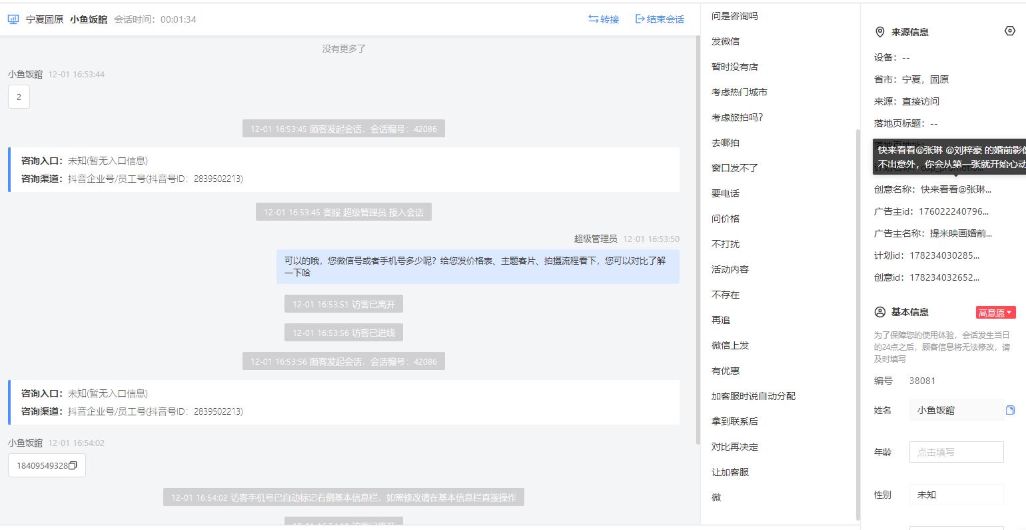Image resolution: width=1026 pixels, height=530 pixels.
Task: Select quick reply 让加客服
Action: coord(730,472)
